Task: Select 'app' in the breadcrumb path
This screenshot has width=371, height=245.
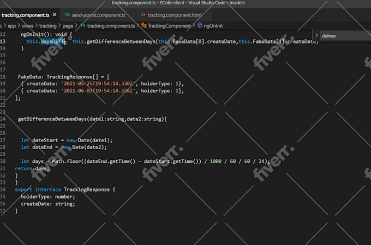Action: pyautogui.click(x=11, y=26)
